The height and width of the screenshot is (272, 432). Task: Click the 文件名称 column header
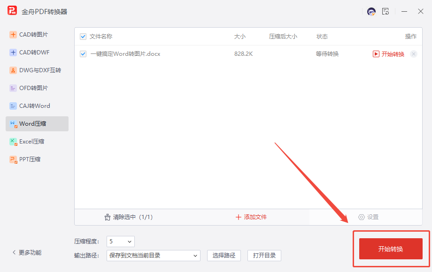tap(101, 37)
